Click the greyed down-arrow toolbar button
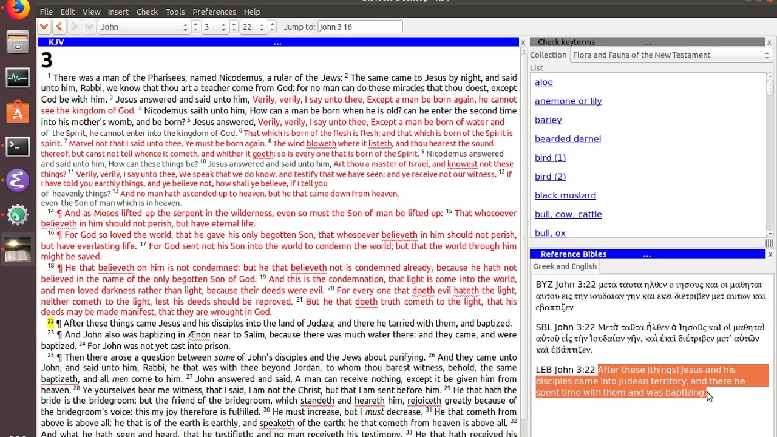The image size is (777, 437). coord(89,27)
